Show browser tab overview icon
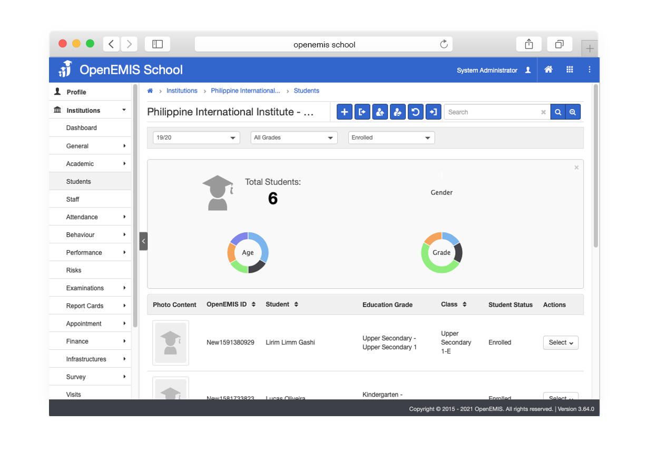Screen dimensions: 648x472 (x=559, y=44)
